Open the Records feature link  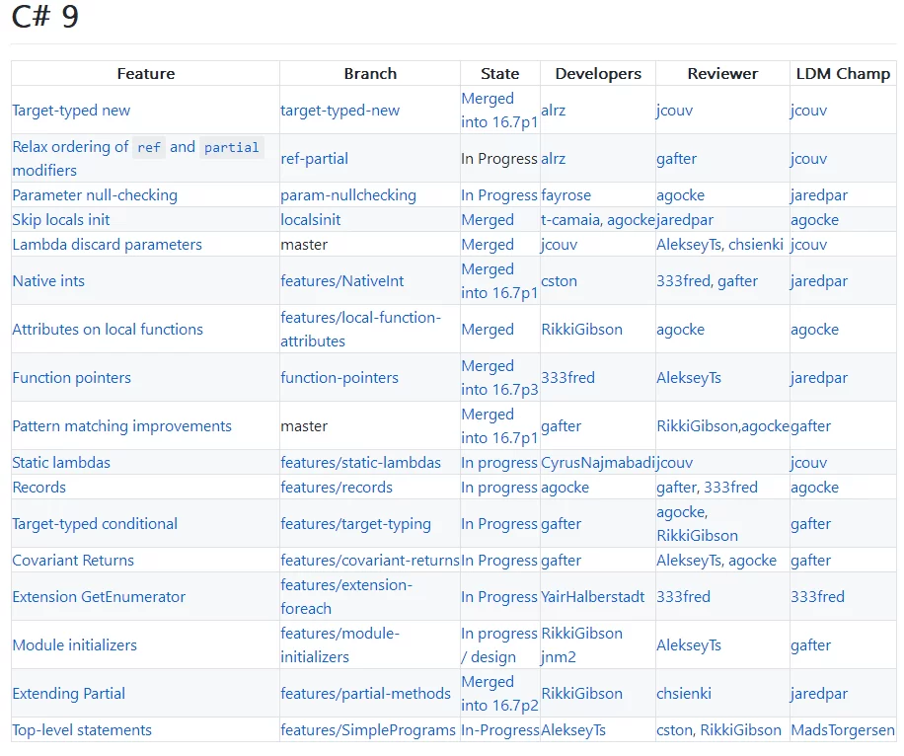tap(38, 488)
